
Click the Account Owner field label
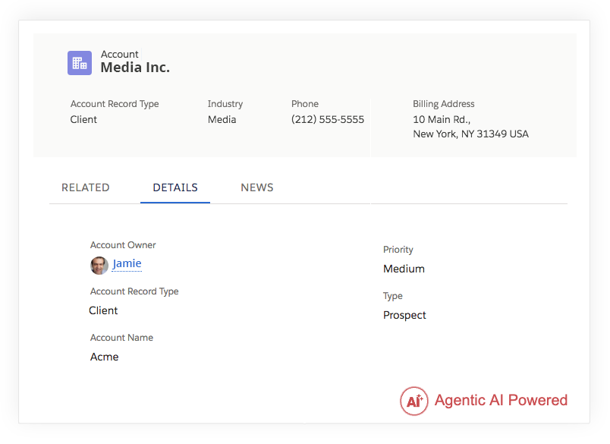pyautogui.click(x=123, y=245)
